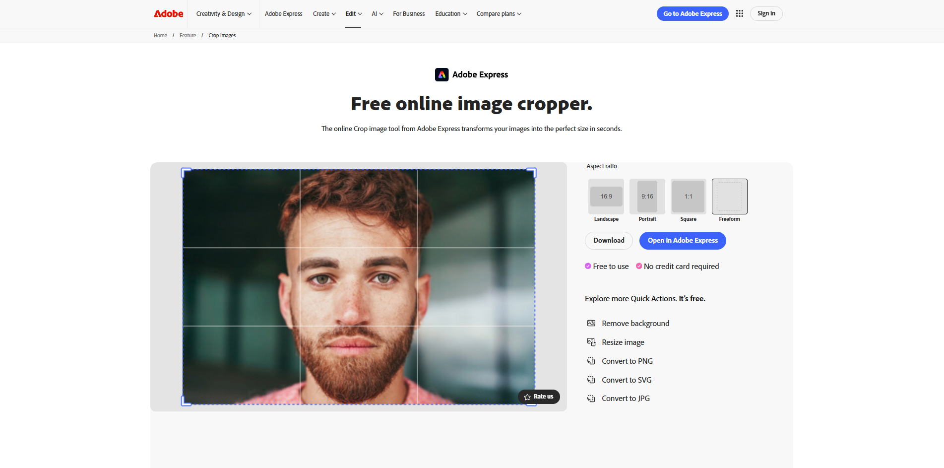Screen dimensions: 944x468
Task: Click the Convert to JPG icon
Action: [x=591, y=399]
